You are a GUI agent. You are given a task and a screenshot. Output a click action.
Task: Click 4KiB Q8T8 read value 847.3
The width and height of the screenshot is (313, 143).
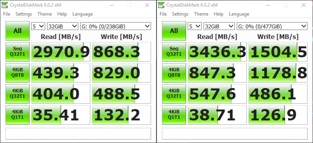[217, 73]
